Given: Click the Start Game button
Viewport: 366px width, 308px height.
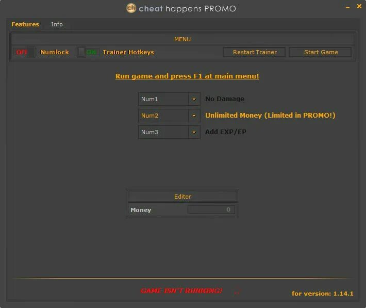Looking at the screenshot, I should pos(320,52).
